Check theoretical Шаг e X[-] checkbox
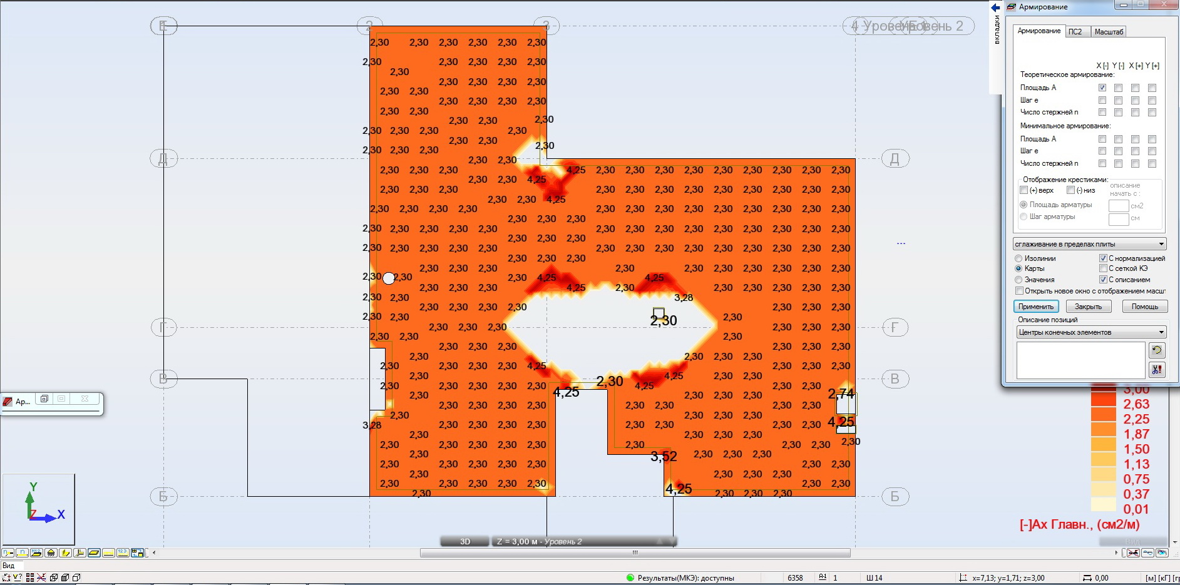 click(x=1102, y=100)
